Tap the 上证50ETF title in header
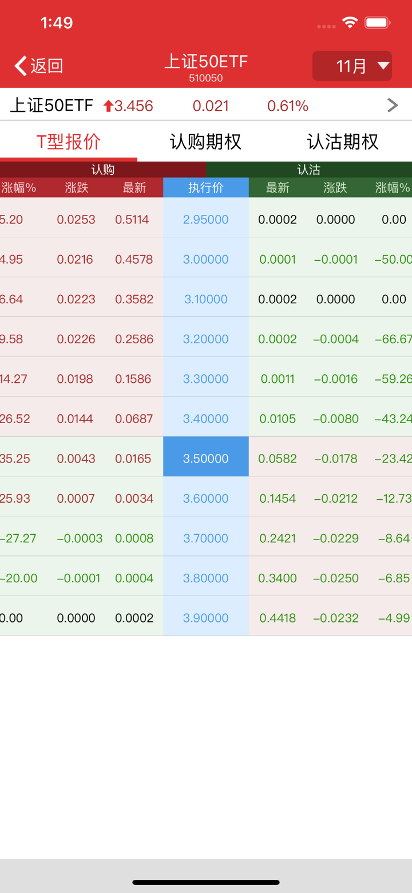Screen dimensions: 412x893 206,62
